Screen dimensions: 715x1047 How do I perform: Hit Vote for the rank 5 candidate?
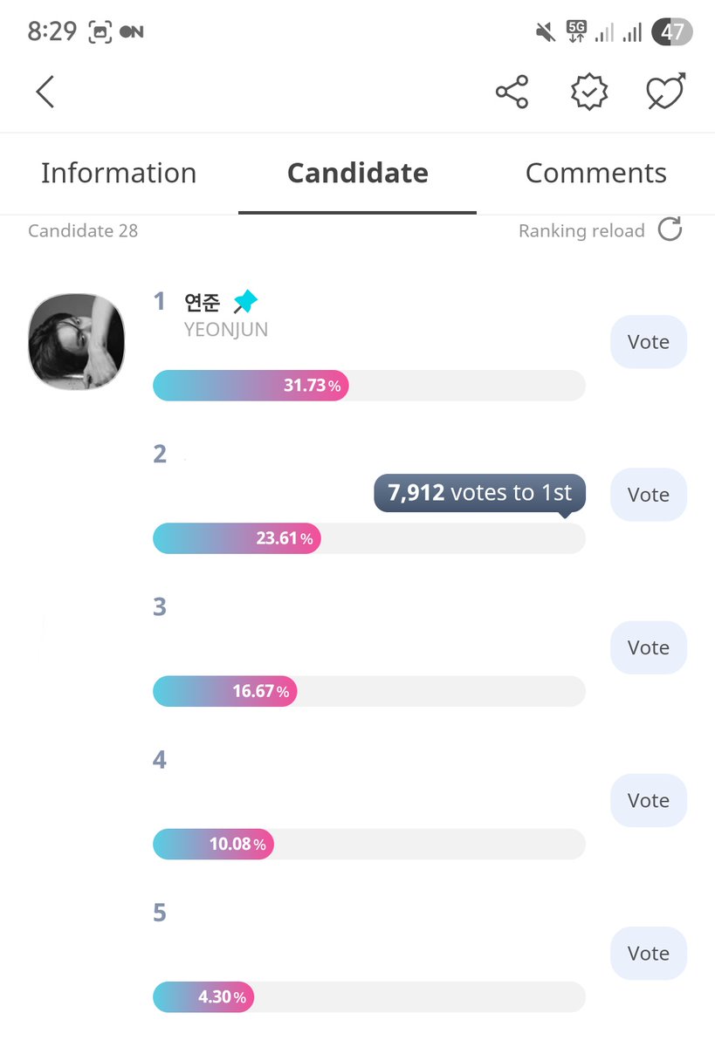pyautogui.click(x=648, y=953)
